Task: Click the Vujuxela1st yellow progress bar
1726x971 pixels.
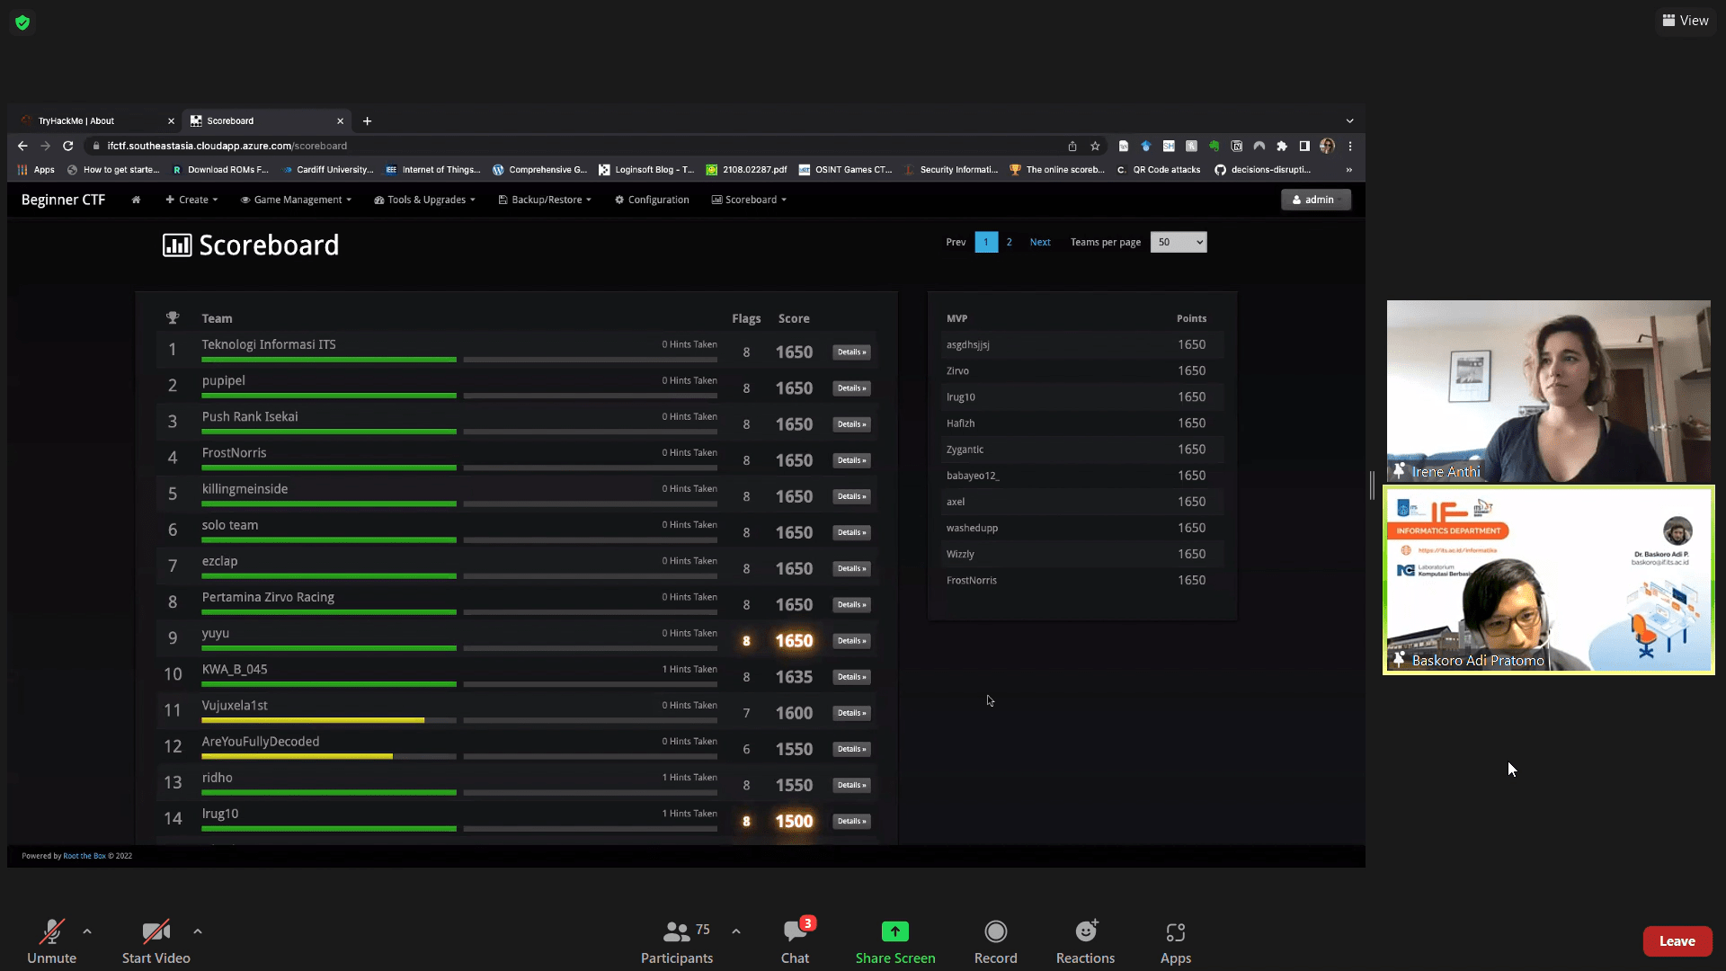Action: point(312,720)
